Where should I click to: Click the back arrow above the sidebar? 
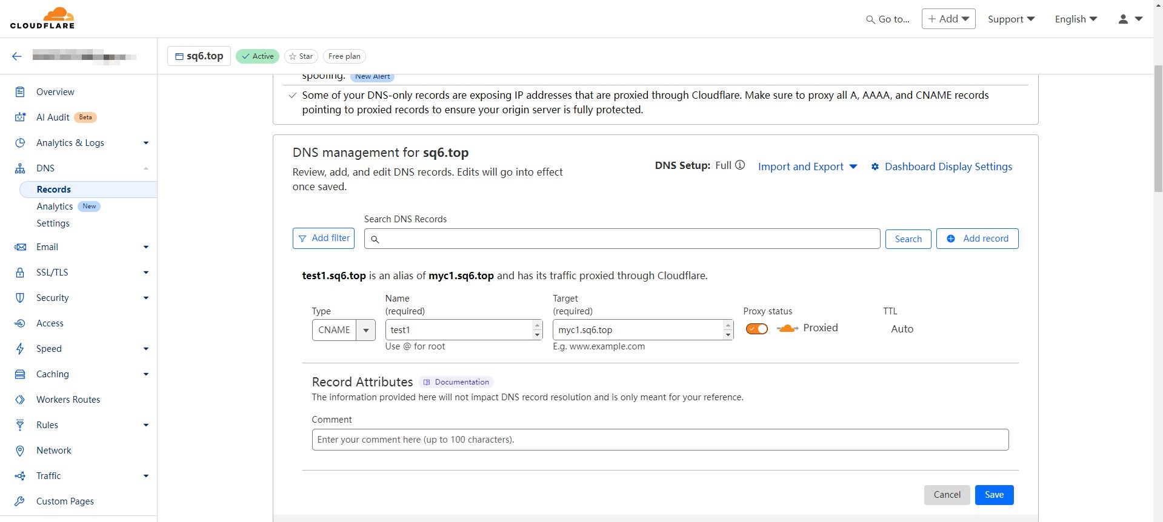click(17, 56)
